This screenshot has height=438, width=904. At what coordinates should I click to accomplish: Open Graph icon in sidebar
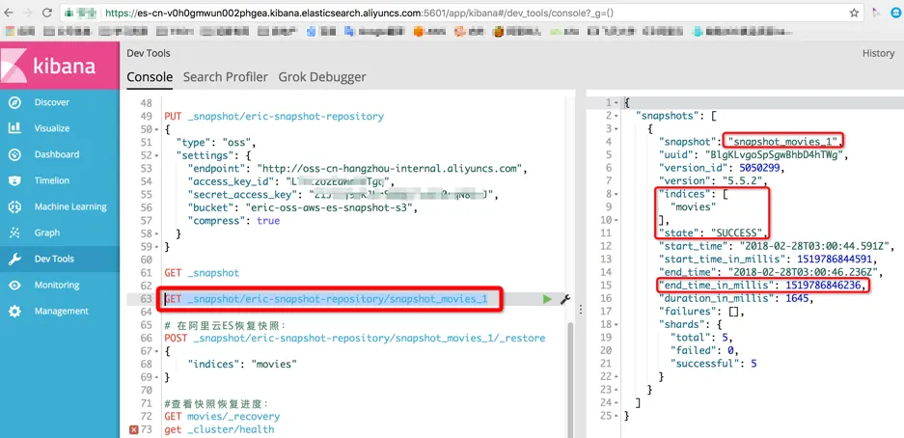pyautogui.click(x=14, y=233)
